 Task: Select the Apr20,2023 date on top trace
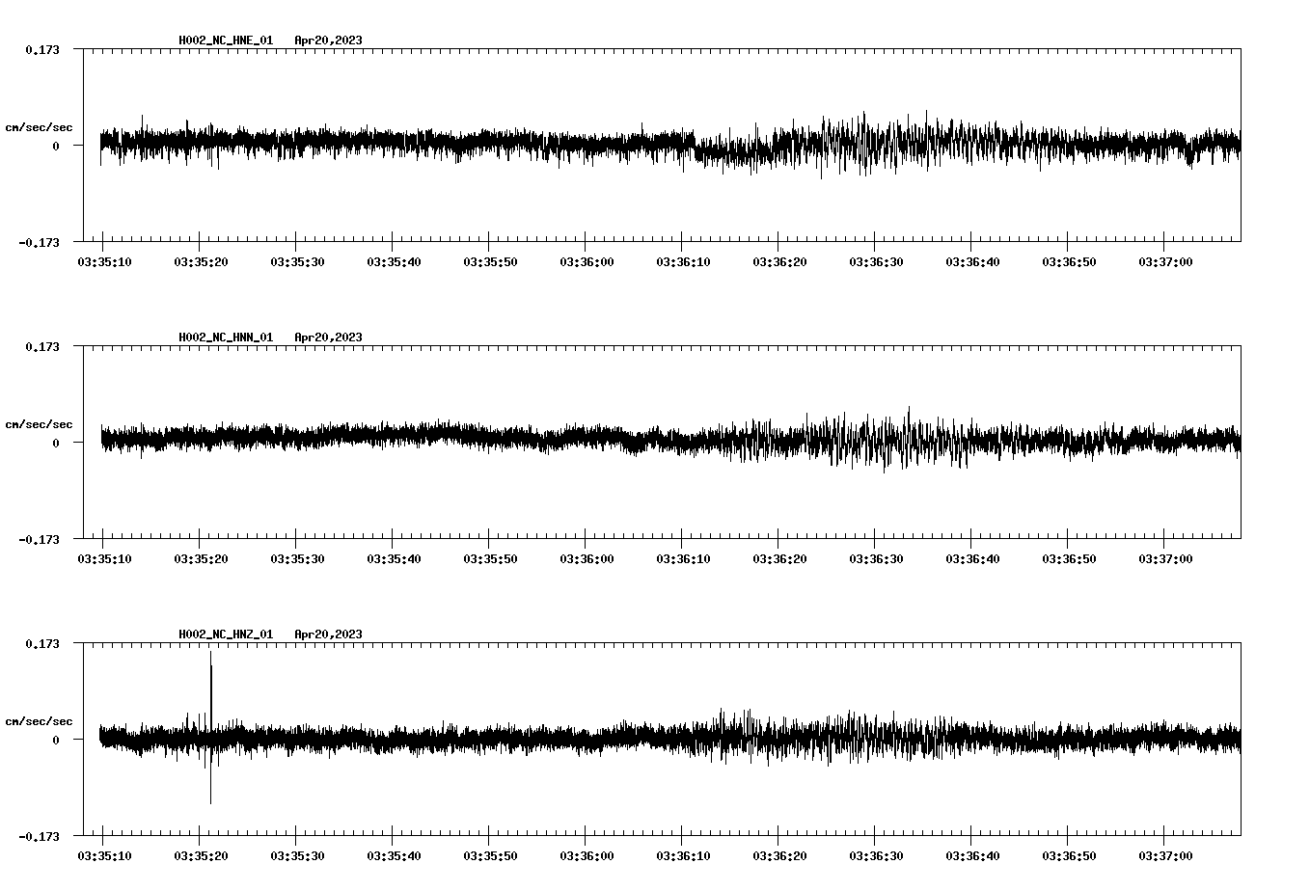click(328, 41)
